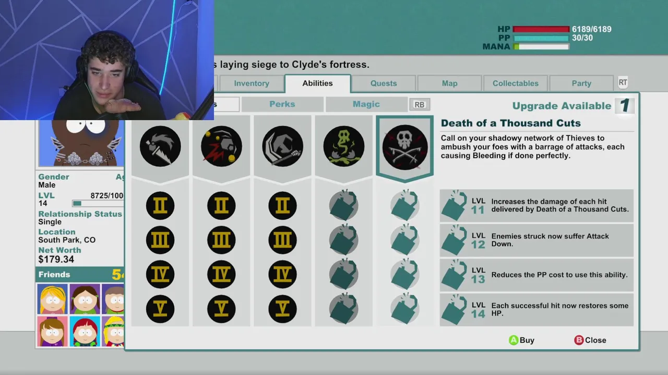Select the LVL 11 damage increase upgrade row
The width and height of the screenshot is (668, 375).
click(536, 206)
